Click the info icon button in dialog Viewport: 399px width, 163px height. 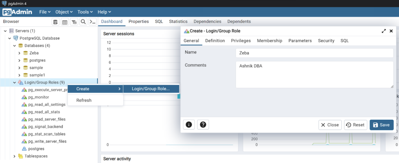coord(189,124)
